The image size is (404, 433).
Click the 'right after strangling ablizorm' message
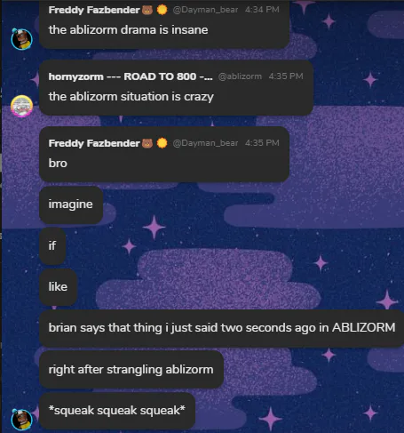[x=131, y=370]
